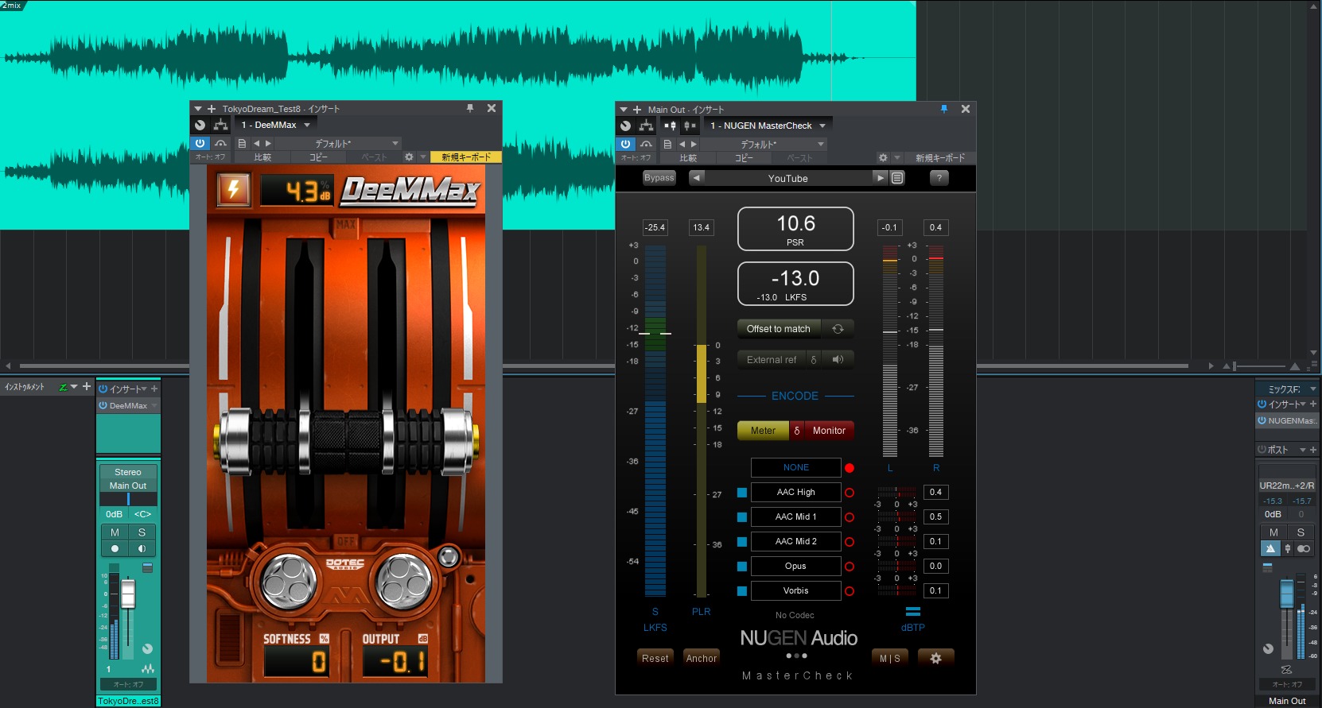Add plugin window with plus in DeeMMax header

pos(212,109)
